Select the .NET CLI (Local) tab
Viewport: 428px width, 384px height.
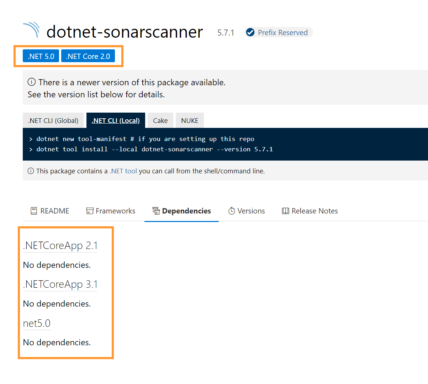tap(116, 120)
